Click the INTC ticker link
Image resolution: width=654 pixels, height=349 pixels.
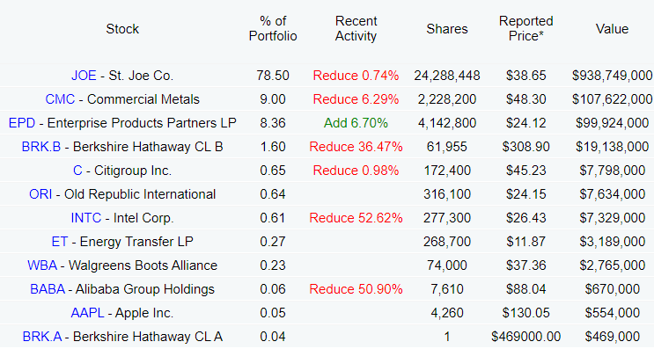[86, 218]
